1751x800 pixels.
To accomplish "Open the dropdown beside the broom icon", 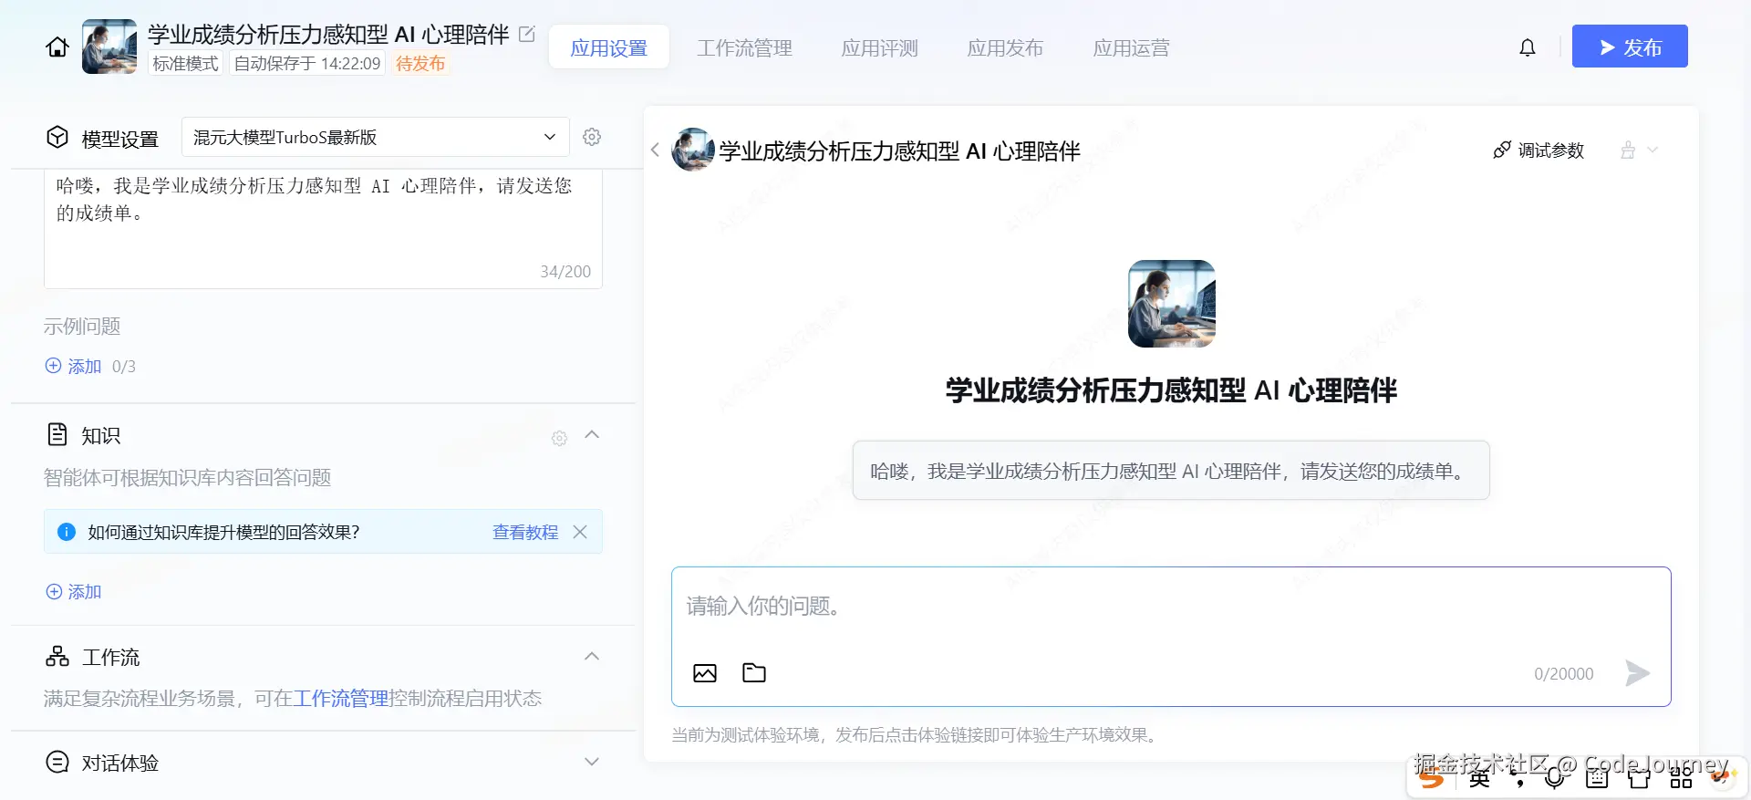I will (x=1653, y=150).
